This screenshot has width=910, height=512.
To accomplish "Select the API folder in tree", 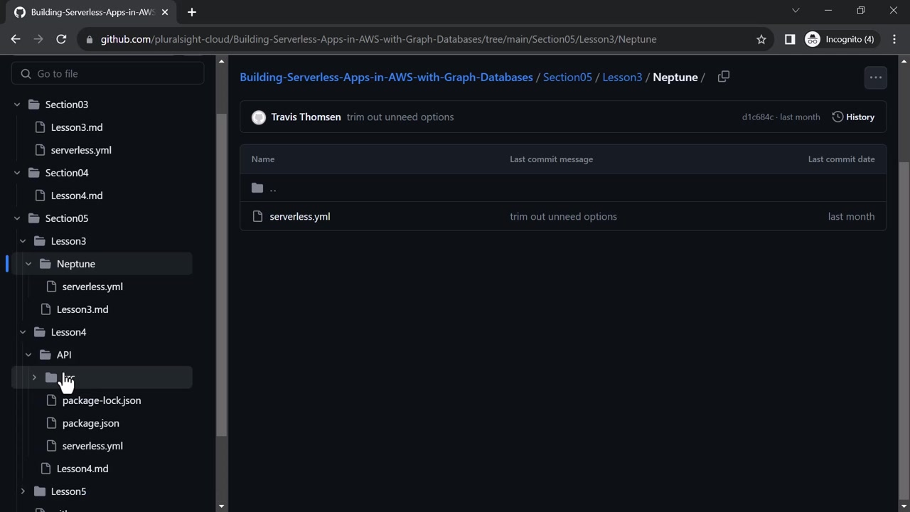I will pos(64,355).
